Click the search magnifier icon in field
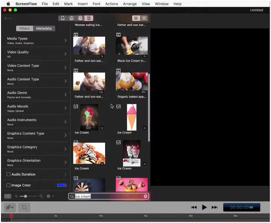This screenshot has width=271, height=223. [72, 196]
